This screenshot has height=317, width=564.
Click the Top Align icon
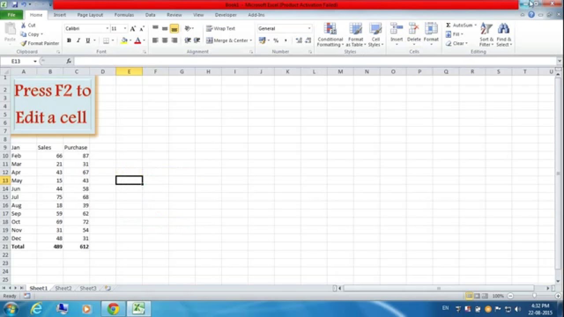click(x=155, y=28)
